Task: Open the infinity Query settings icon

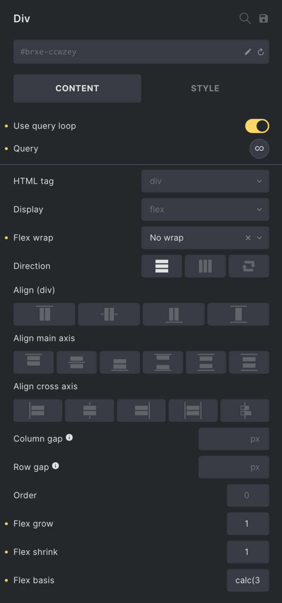Action: 259,149
